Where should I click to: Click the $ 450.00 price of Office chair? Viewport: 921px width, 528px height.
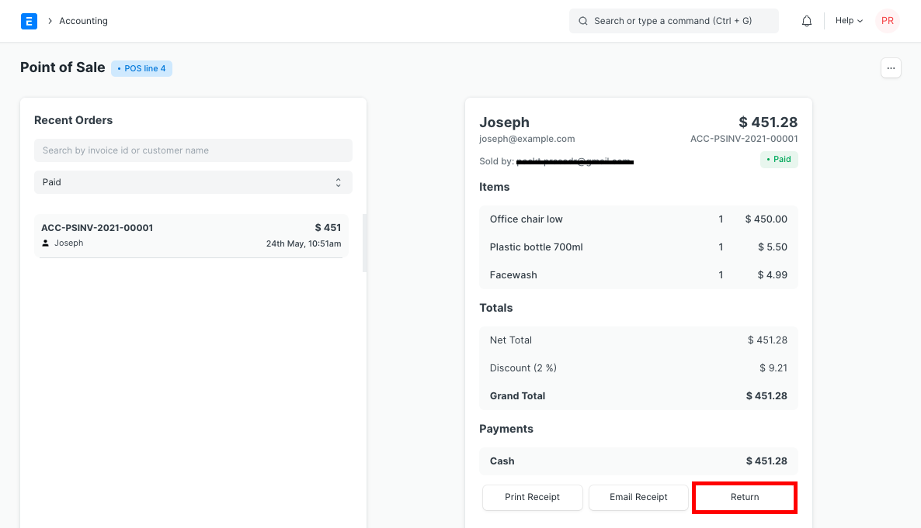click(766, 219)
